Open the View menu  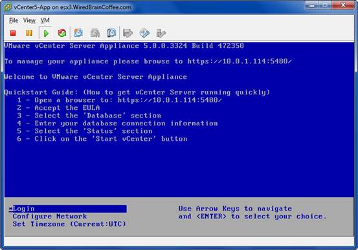coord(29,21)
